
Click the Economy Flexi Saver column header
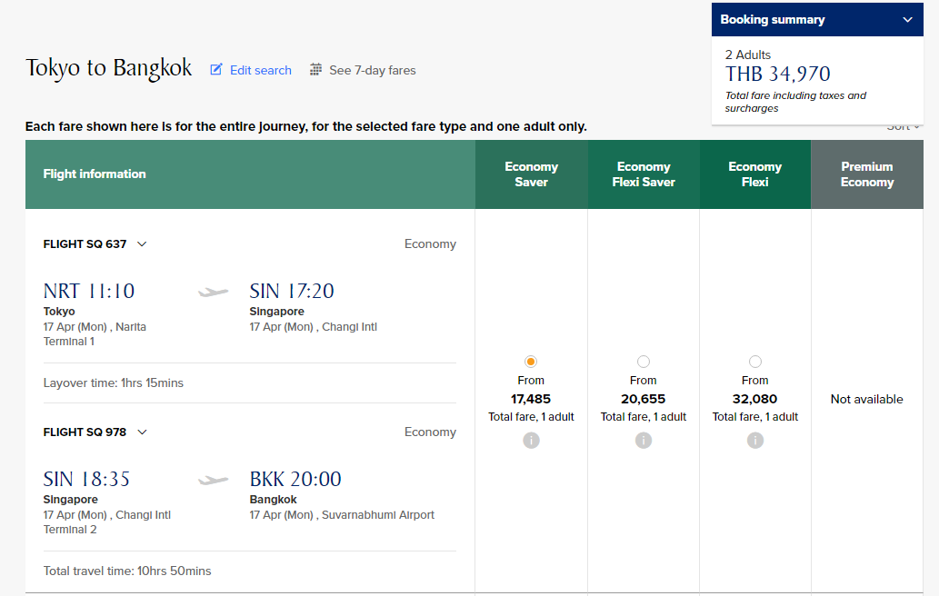pyautogui.click(x=644, y=174)
